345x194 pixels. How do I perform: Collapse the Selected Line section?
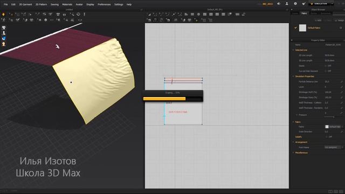(293, 50)
